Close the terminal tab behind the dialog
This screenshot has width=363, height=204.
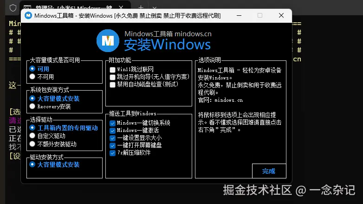point(121,7)
